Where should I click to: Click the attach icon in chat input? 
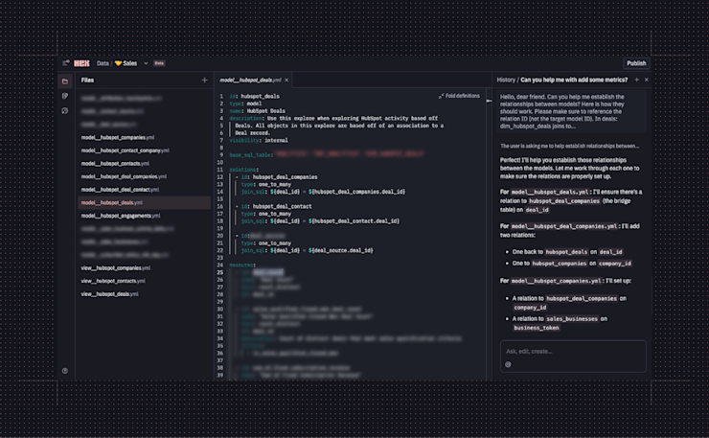click(x=508, y=364)
